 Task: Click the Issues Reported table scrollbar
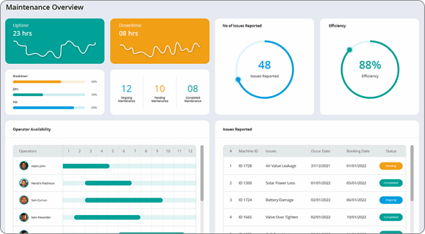coord(412,173)
